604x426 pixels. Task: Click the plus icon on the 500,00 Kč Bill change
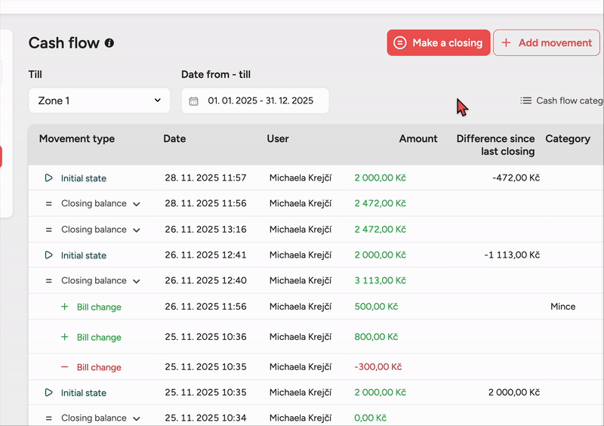[x=64, y=307]
